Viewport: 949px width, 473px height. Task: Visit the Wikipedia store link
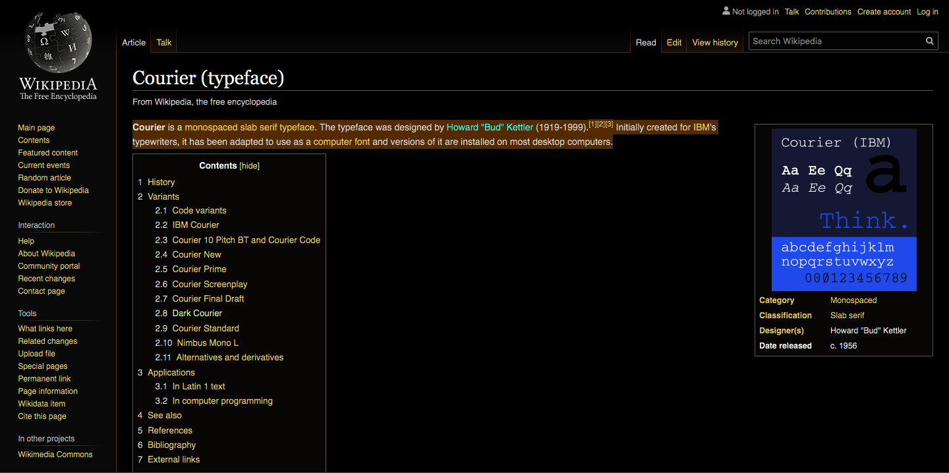[x=45, y=203]
